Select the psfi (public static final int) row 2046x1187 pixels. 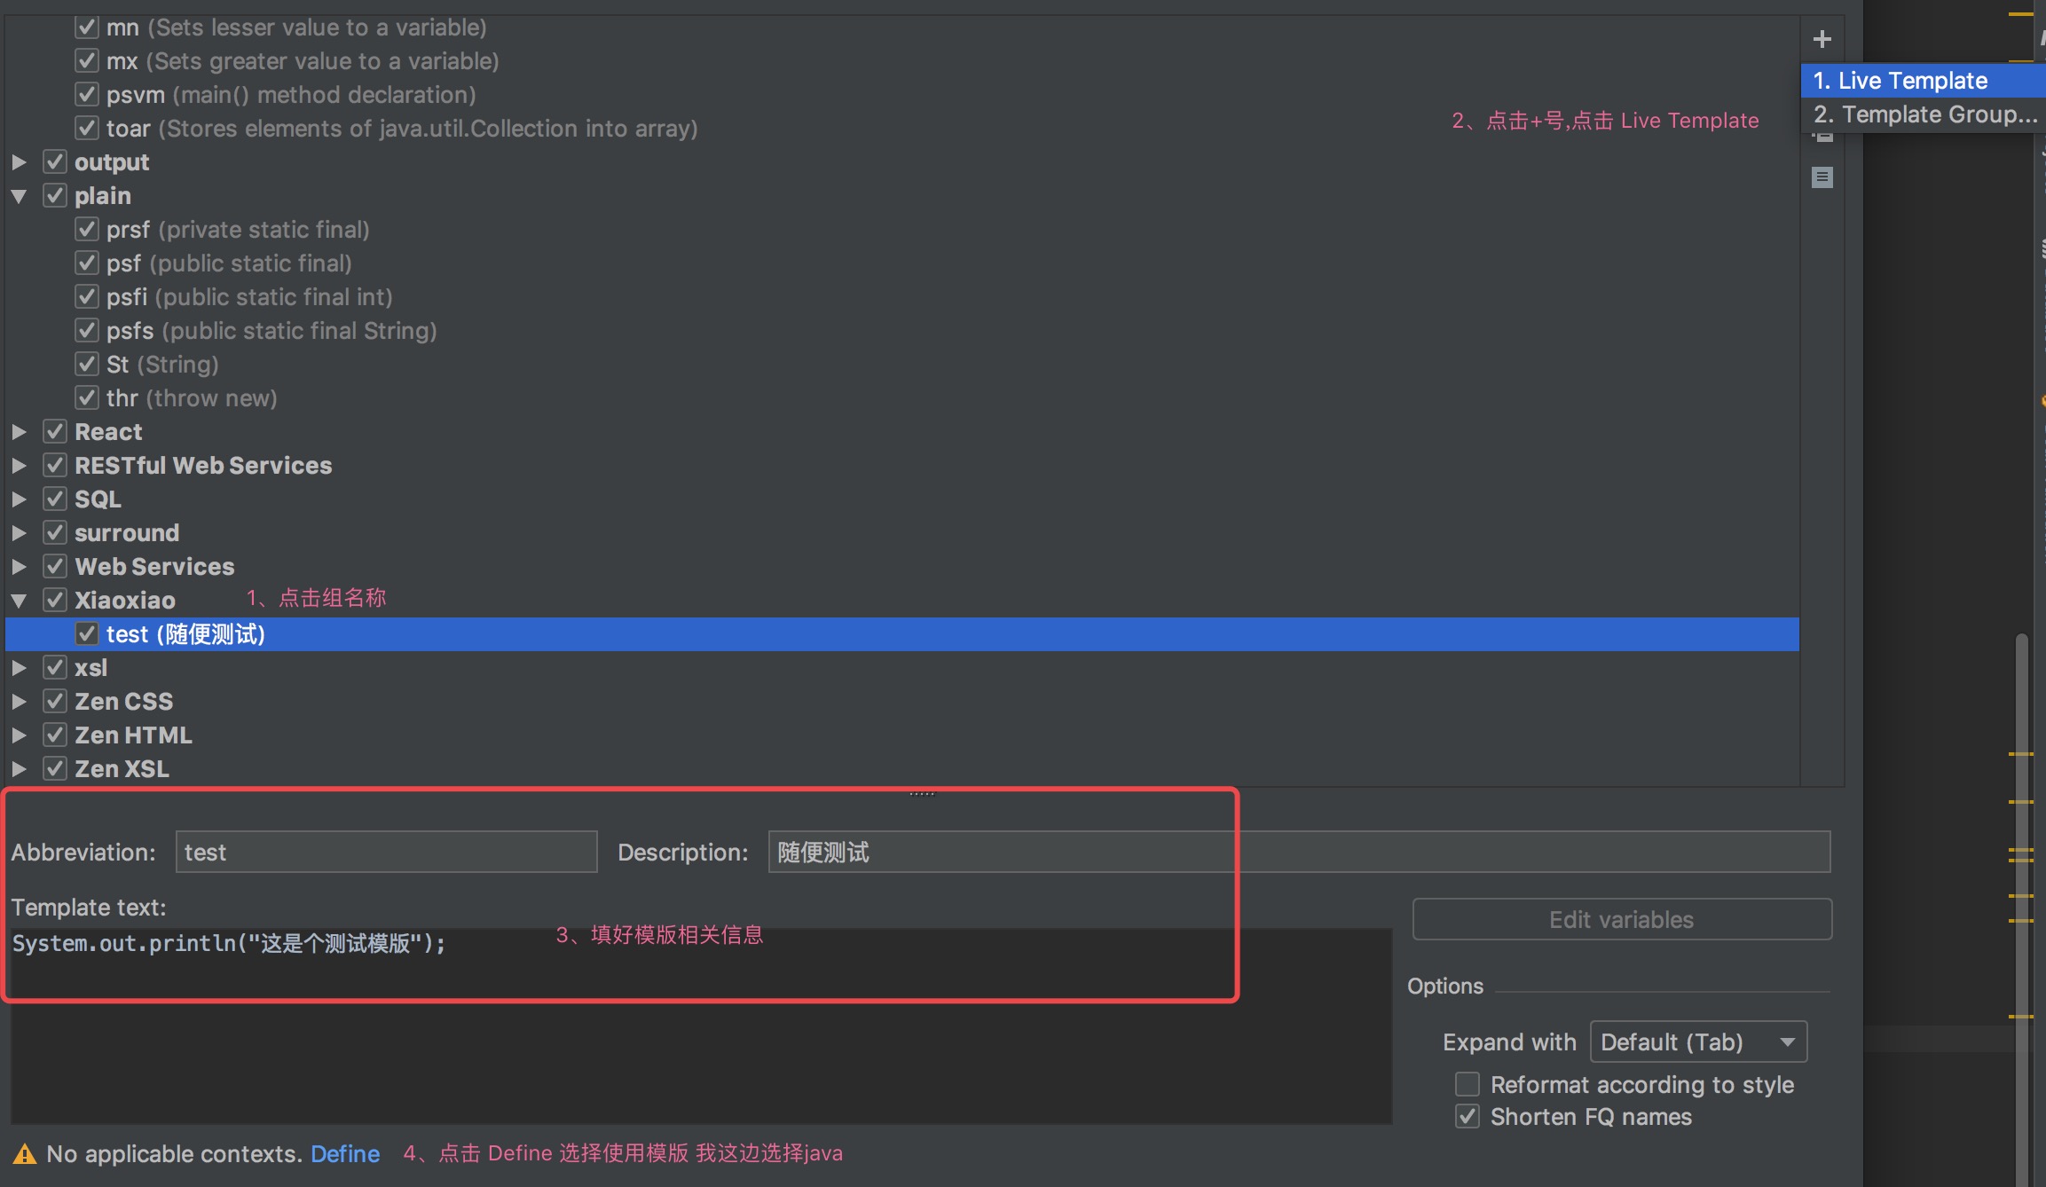tap(902, 297)
